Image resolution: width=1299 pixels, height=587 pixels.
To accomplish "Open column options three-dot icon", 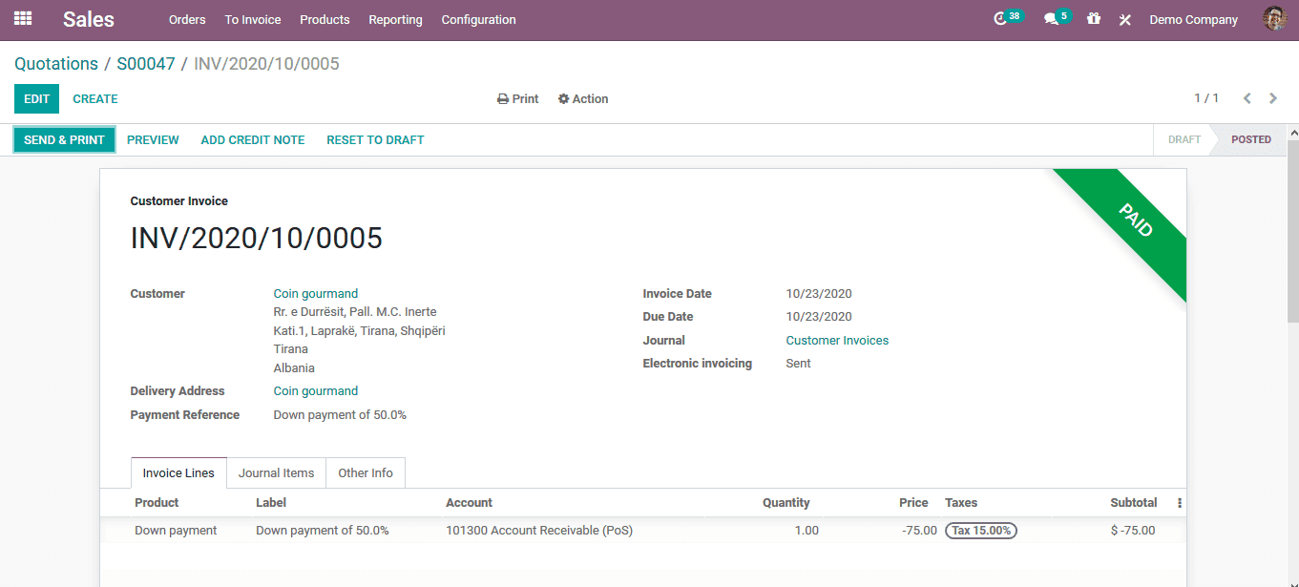I will click(1180, 503).
